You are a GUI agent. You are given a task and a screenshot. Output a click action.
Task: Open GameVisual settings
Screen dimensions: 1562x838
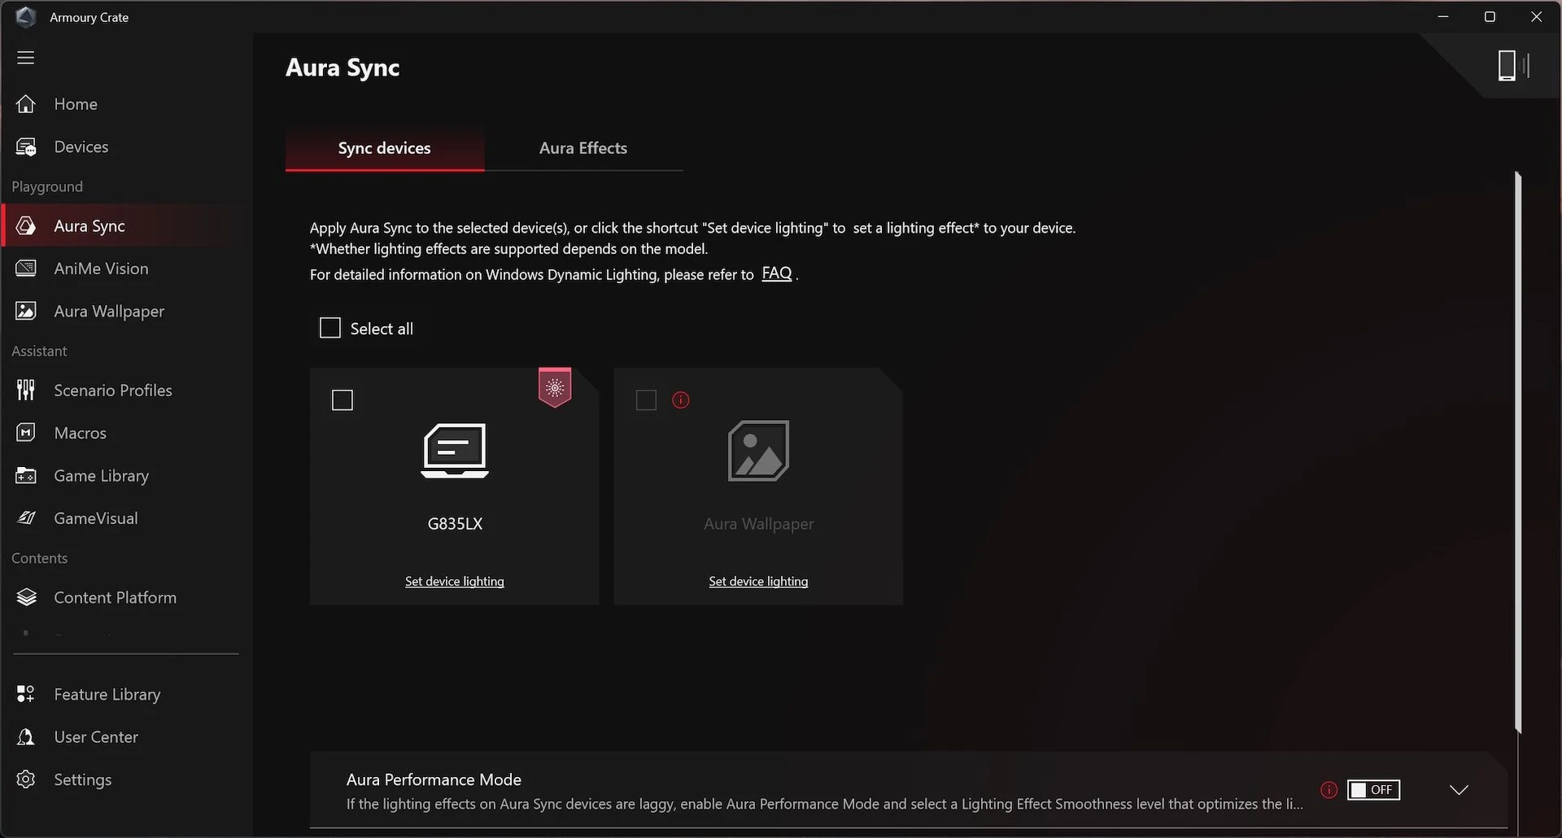point(126,518)
